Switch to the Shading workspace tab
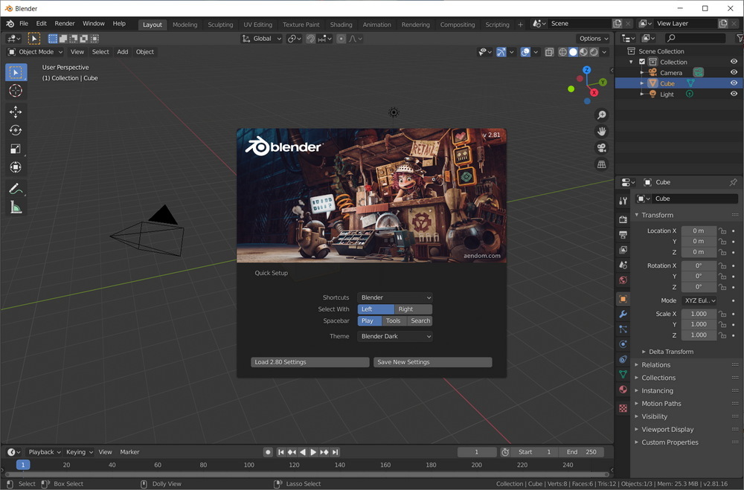This screenshot has width=744, height=490. click(x=341, y=25)
